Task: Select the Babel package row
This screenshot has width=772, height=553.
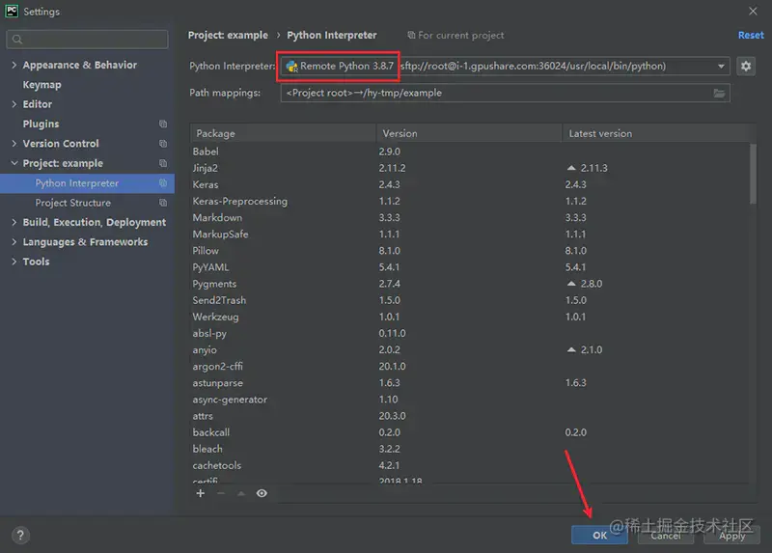Action: pos(470,152)
